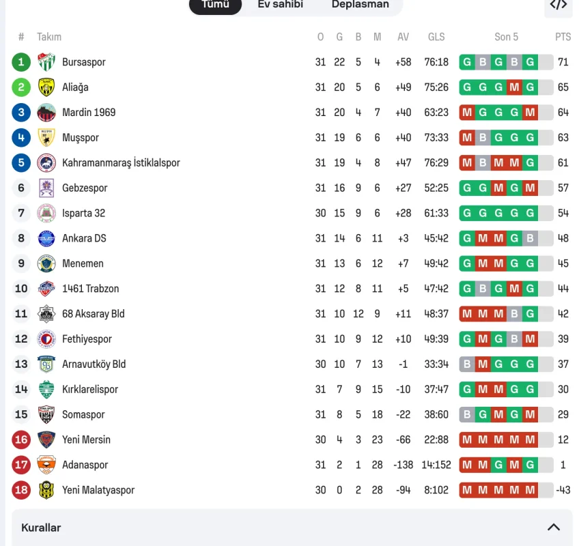Sort by the PTS column header

563,37
